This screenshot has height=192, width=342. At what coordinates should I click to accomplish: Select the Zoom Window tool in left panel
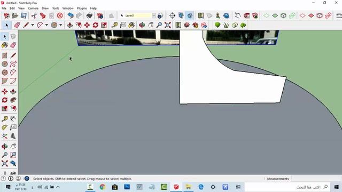(x=13, y=155)
